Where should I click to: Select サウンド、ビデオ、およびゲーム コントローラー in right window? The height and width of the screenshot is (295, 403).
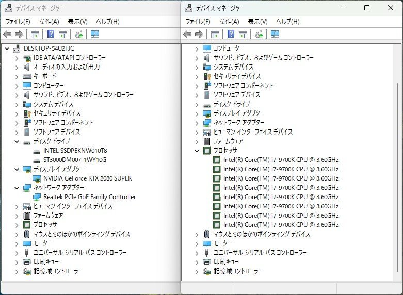click(x=264, y=58)
